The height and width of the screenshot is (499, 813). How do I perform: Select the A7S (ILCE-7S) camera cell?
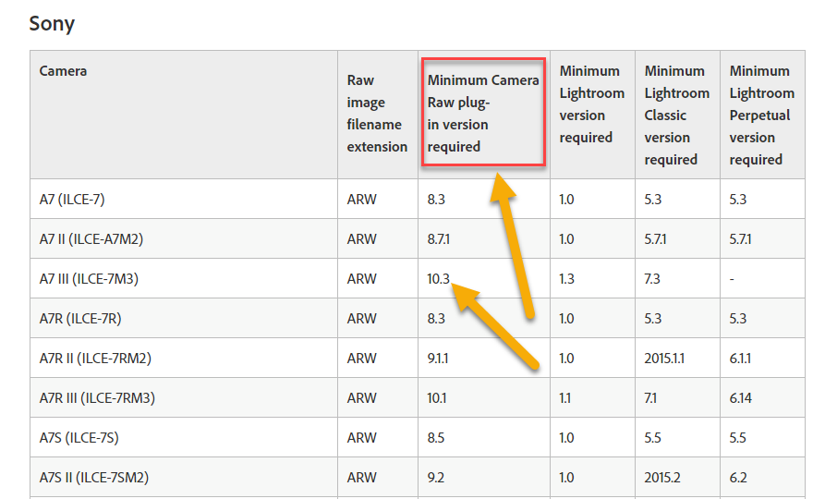pos(80,438)
